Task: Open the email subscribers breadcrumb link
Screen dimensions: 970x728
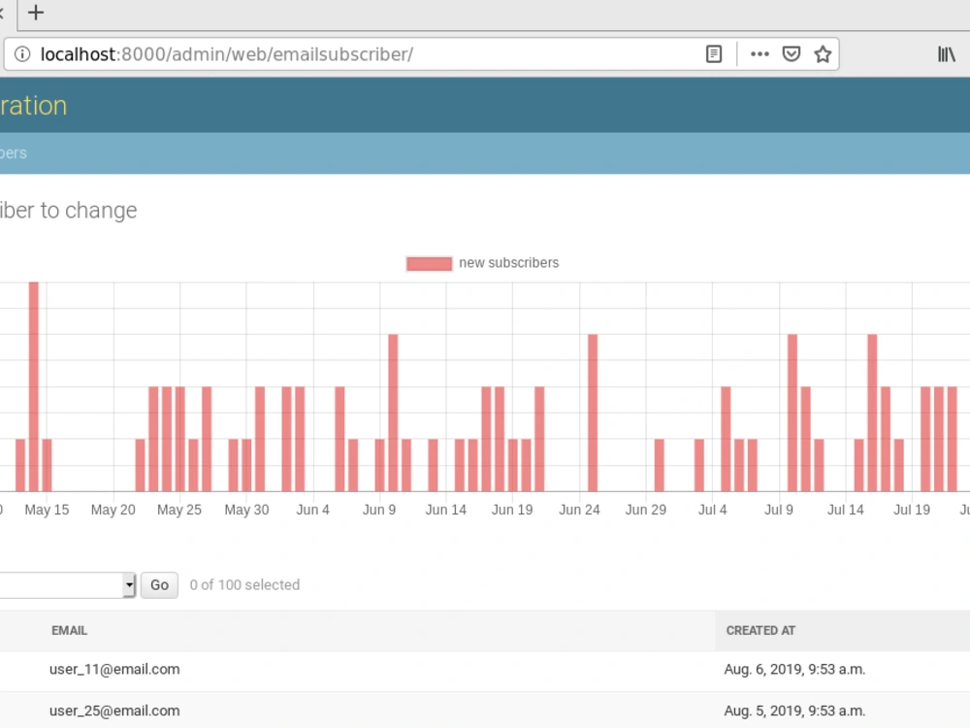Action: point(14,152)
